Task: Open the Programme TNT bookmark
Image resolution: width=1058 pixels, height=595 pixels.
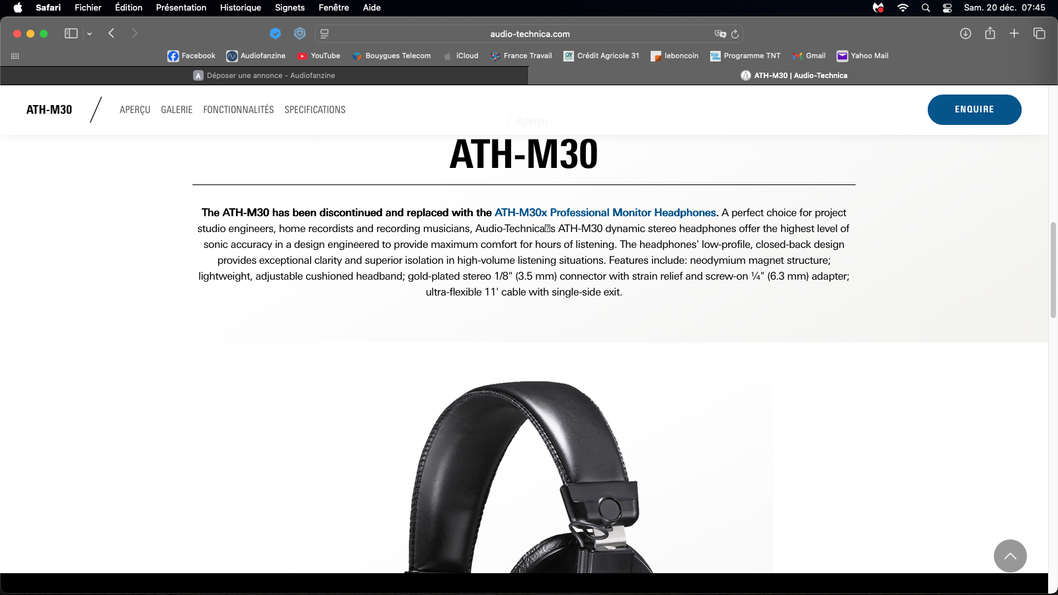Action: [x=745, y=56]
